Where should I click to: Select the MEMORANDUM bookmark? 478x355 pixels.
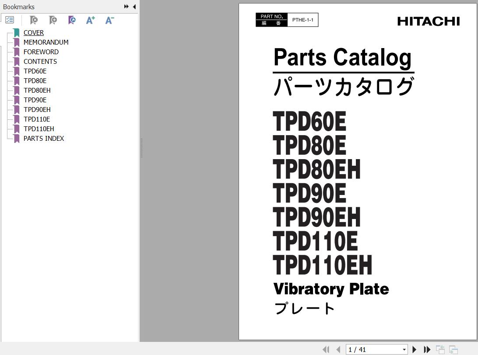click(x=46, y=42)
